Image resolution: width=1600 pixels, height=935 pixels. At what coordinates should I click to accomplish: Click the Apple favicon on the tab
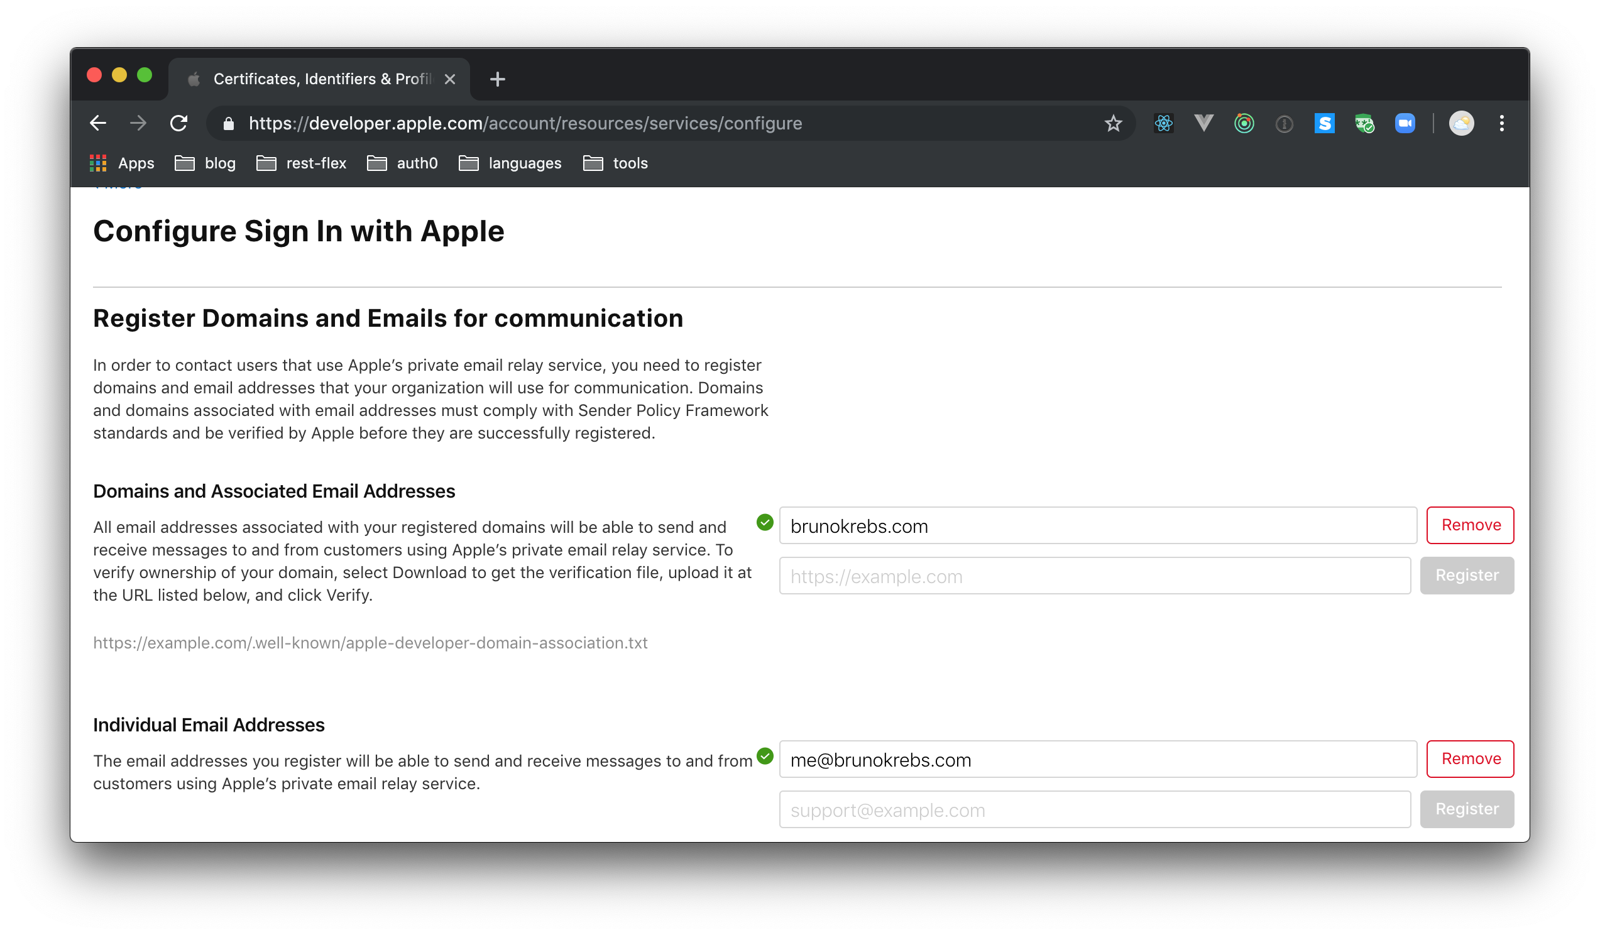click(194, 79)
